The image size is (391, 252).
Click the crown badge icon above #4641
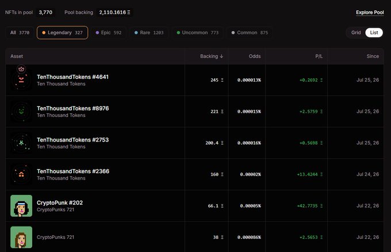pos(21,69)
